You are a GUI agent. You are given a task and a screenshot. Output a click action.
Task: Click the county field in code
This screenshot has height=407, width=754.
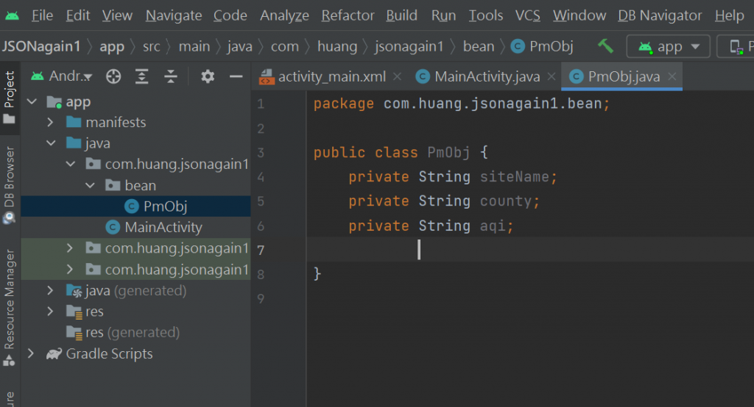coord(505,201)
